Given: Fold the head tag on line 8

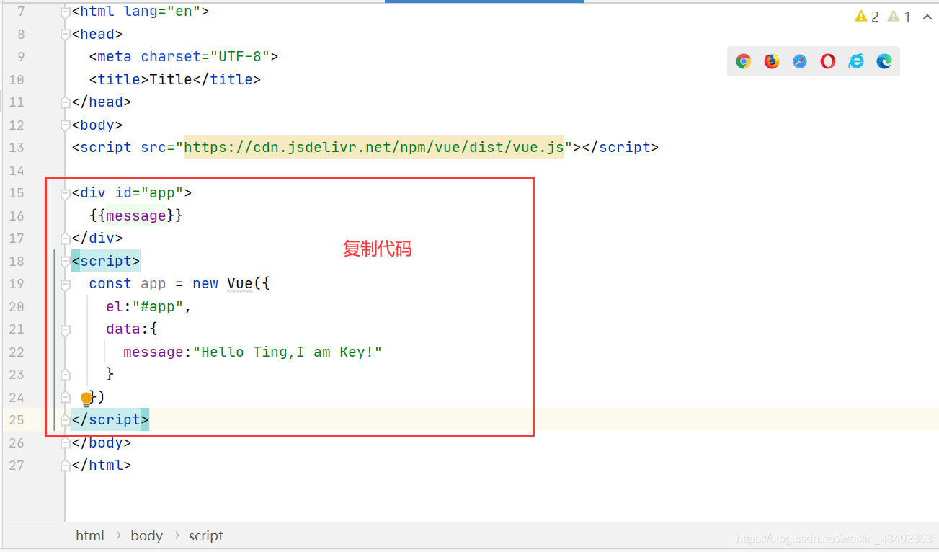Looking at the screenshot, I should pos(66,34).
